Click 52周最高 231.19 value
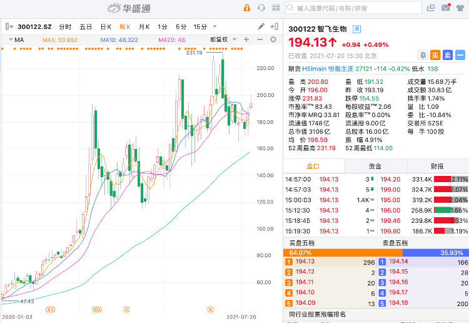The height and width of the screenshot is (323, 469). 326,148
